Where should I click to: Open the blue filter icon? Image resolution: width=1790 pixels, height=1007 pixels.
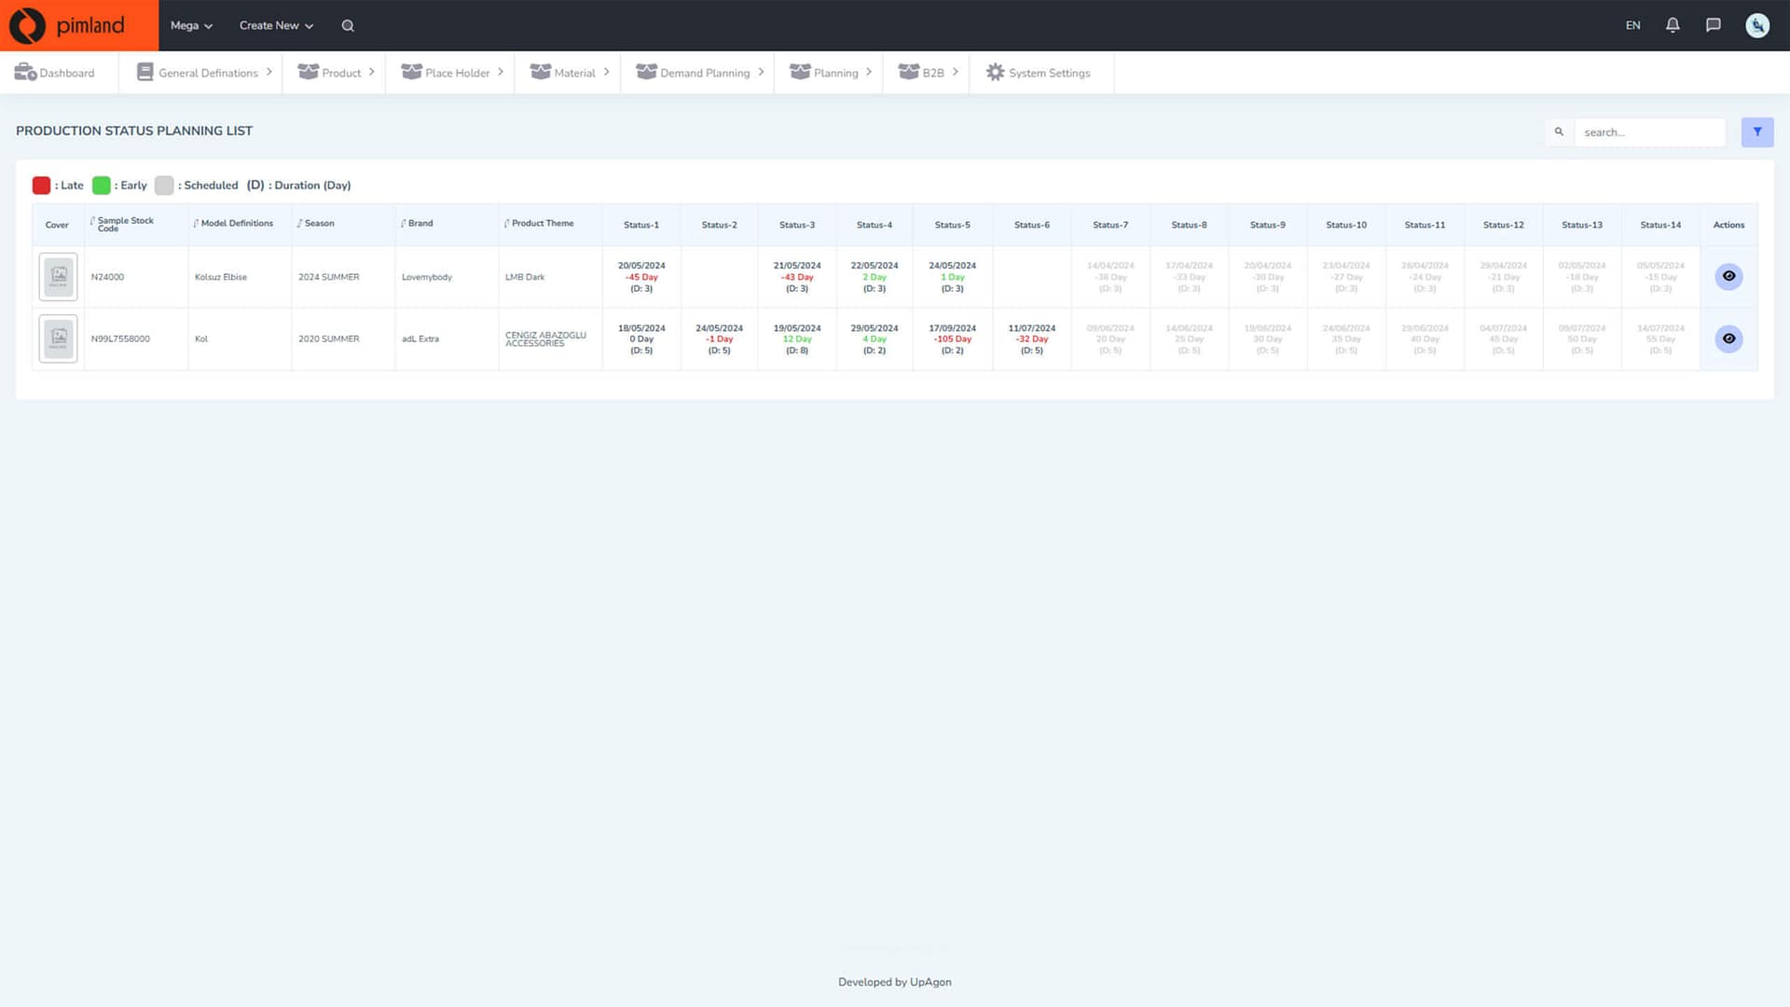point(1757,131)
